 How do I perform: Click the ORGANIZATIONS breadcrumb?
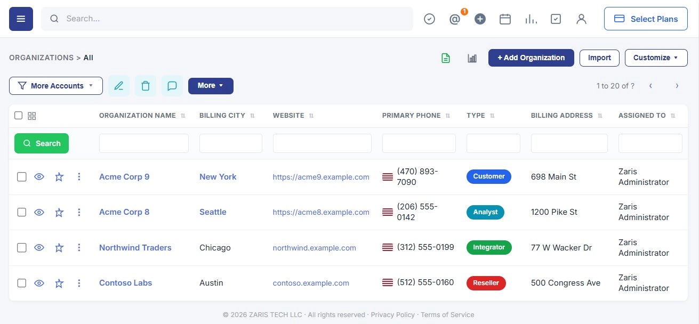41,58
